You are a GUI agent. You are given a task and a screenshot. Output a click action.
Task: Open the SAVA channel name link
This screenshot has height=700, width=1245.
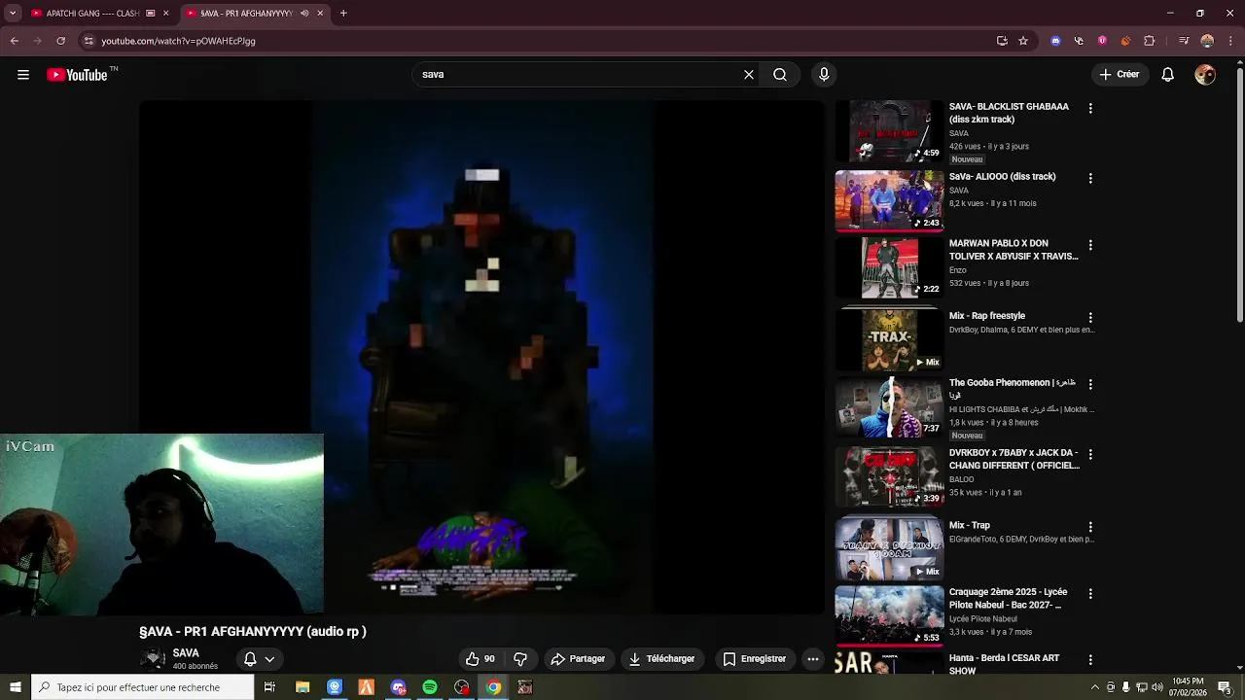click(x=186, y=653)
